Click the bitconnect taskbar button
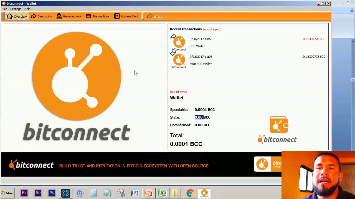The width and height of the screenshot is (355, 199). point(204,193)
